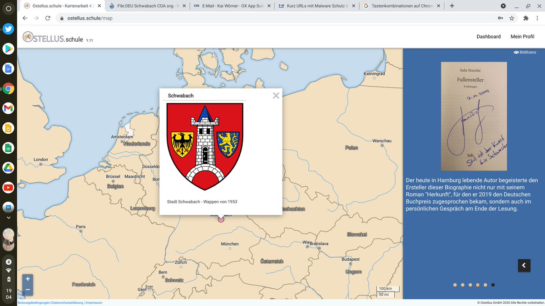Screen dimensions: 545x306
Task: Open the Impressum footer link
Action: [x=94, y=302]
